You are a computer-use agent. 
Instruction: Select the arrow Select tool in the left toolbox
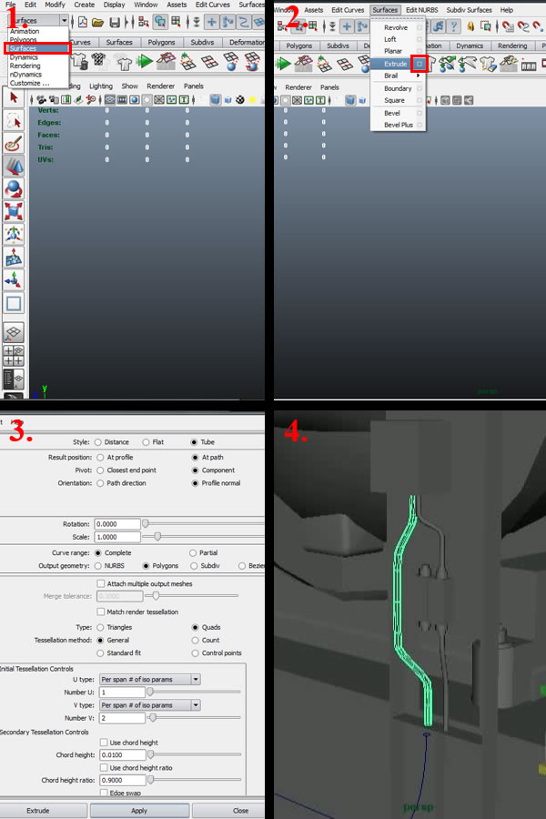14,97
